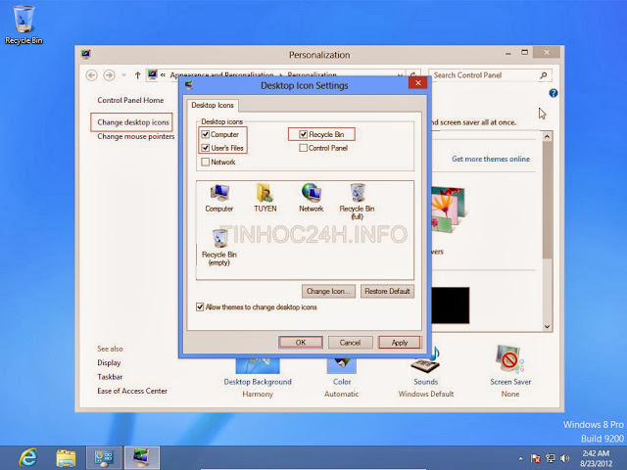The height and width of the screenshot is (470, 627).
Task: Uncheck the Computer checkbox
Action: 206,134
